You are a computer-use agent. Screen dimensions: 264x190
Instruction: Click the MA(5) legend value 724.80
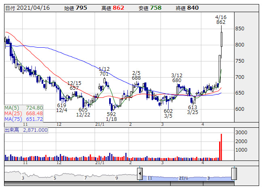click(34, 108)
